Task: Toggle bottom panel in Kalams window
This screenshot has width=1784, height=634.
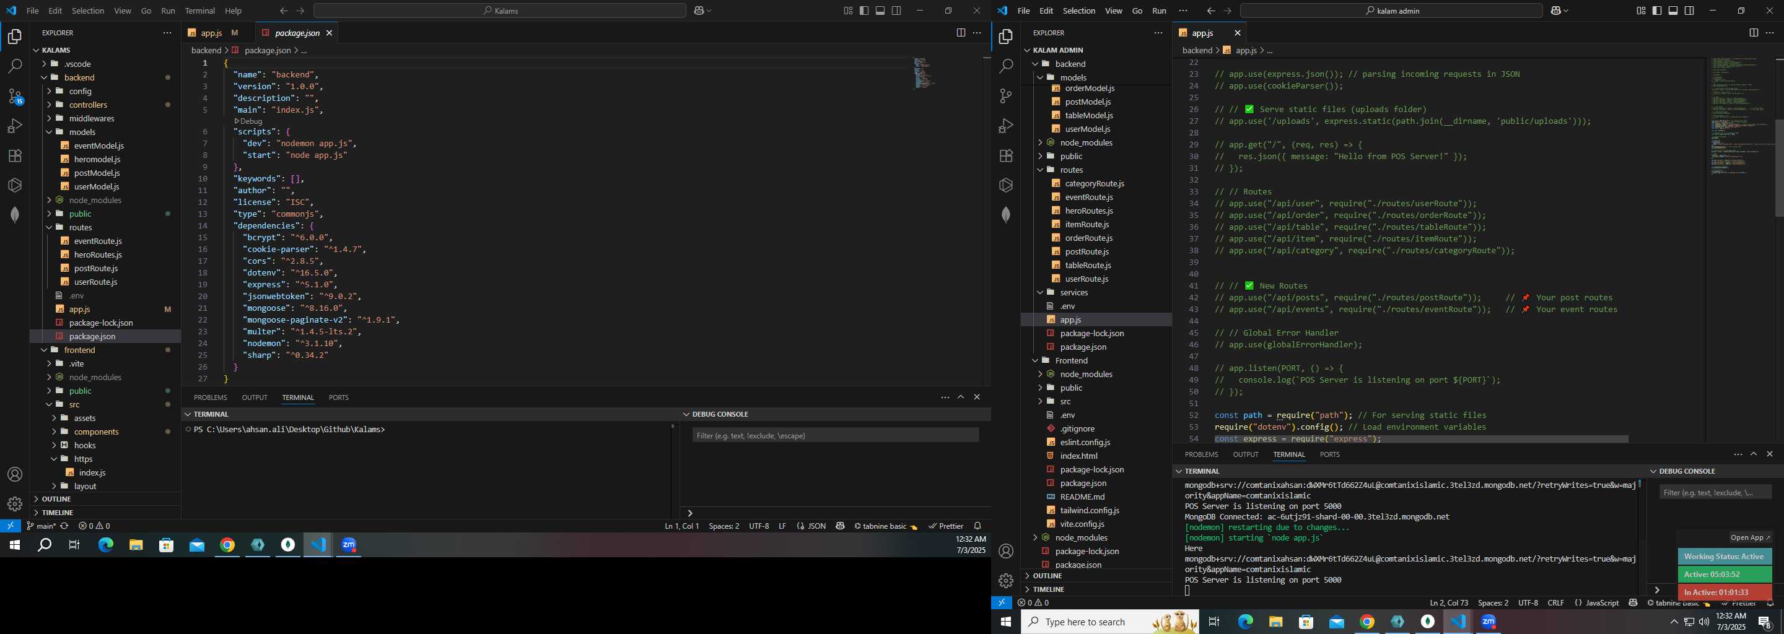Action: pos(880,11)
